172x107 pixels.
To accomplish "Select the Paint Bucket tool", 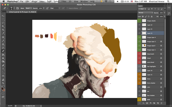I will coord(3,55).
